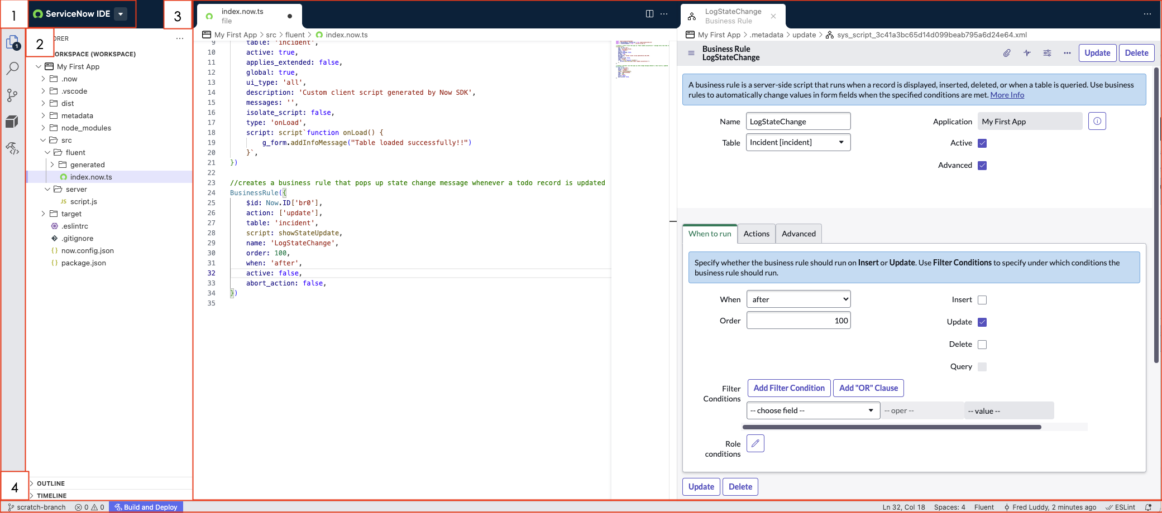Open errors and warnings counter in status bar
The height and width of the screenshot is (513, 1162).
pyautogui.click(x=89, y=507)
